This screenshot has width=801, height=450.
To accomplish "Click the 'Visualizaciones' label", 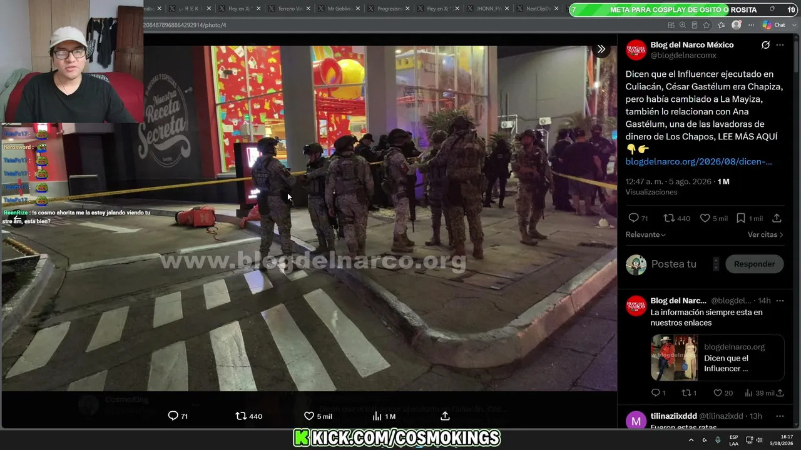I will [651, 192].
